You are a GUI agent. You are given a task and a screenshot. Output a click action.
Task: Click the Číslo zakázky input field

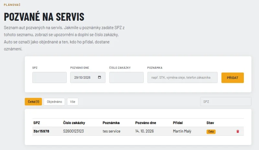pos(126,77)
